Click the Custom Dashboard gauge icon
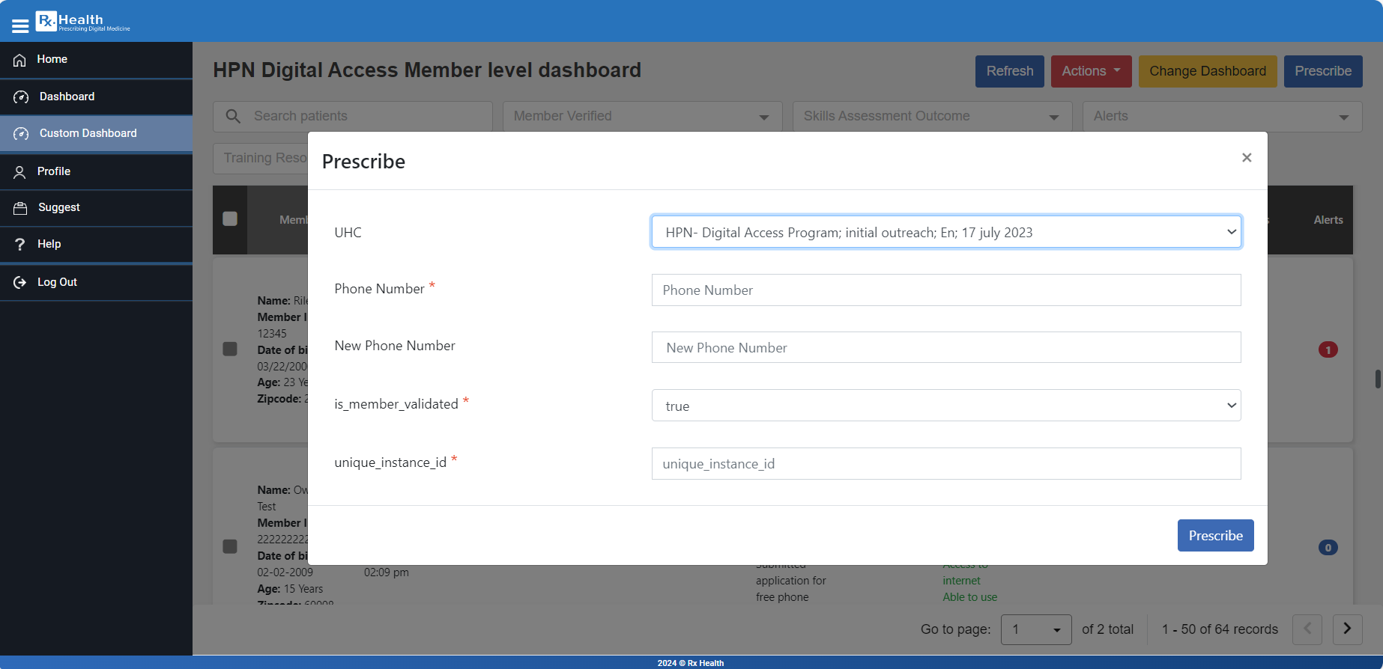This screenshot has width=1383, height=669. point(21,133)
